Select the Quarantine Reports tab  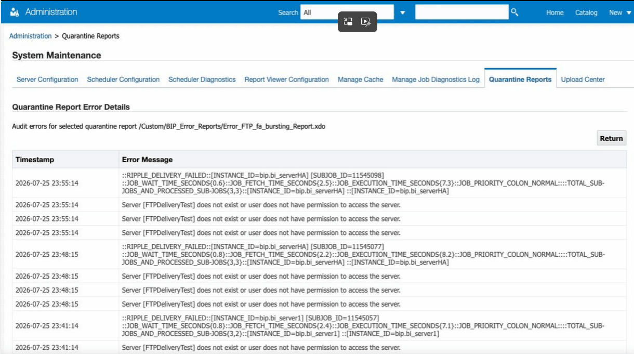tap(520, 80)
